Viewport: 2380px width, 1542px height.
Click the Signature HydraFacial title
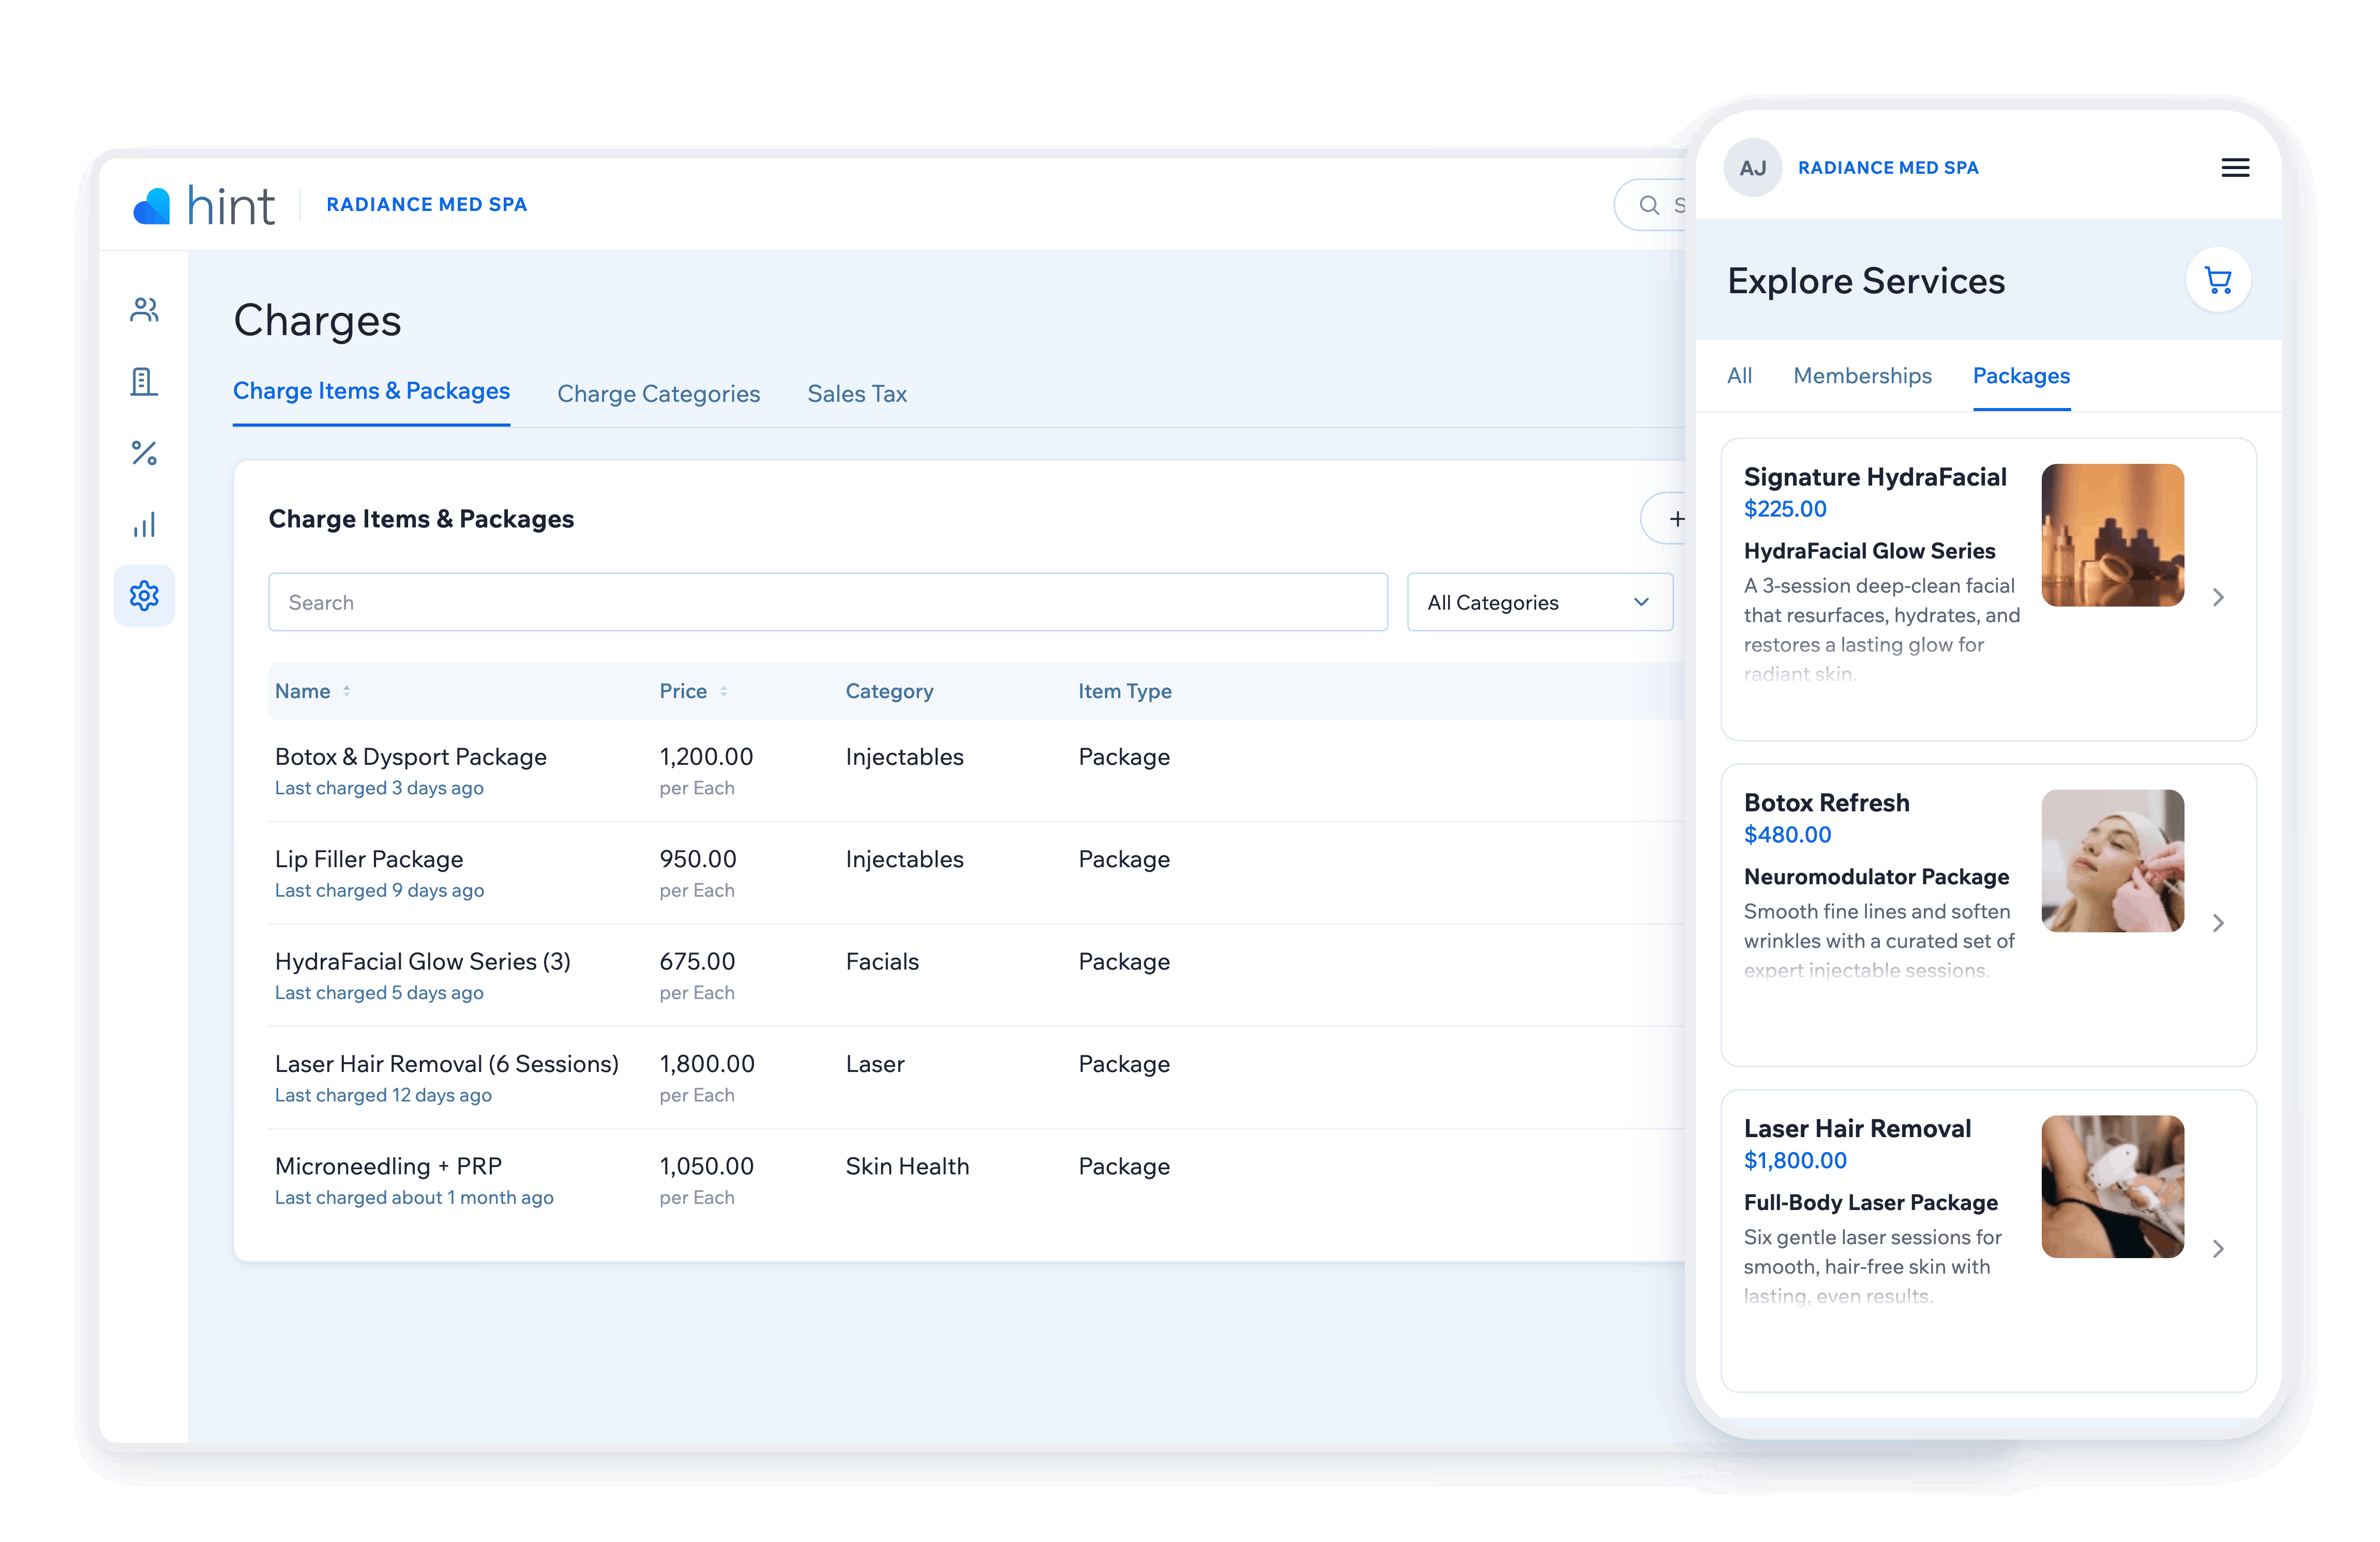[x=1875, y=477]
